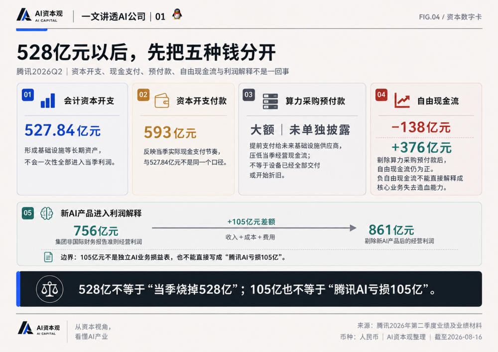The image size is (498, 352).
Task: Click the source line 来源：腾讯2026年第二季度业绩
Action: click(419, 326)
